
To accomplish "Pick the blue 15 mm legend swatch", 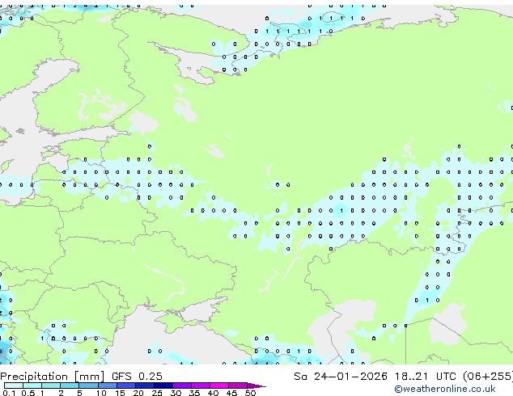I will (126, 385).
